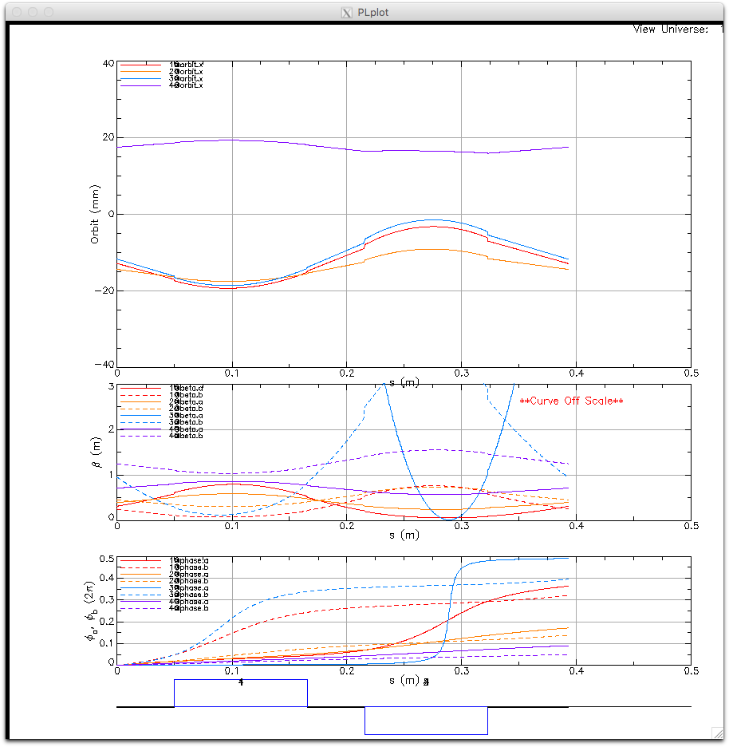Click the upper blue lattice element box
729x747 pixels.
241,693
